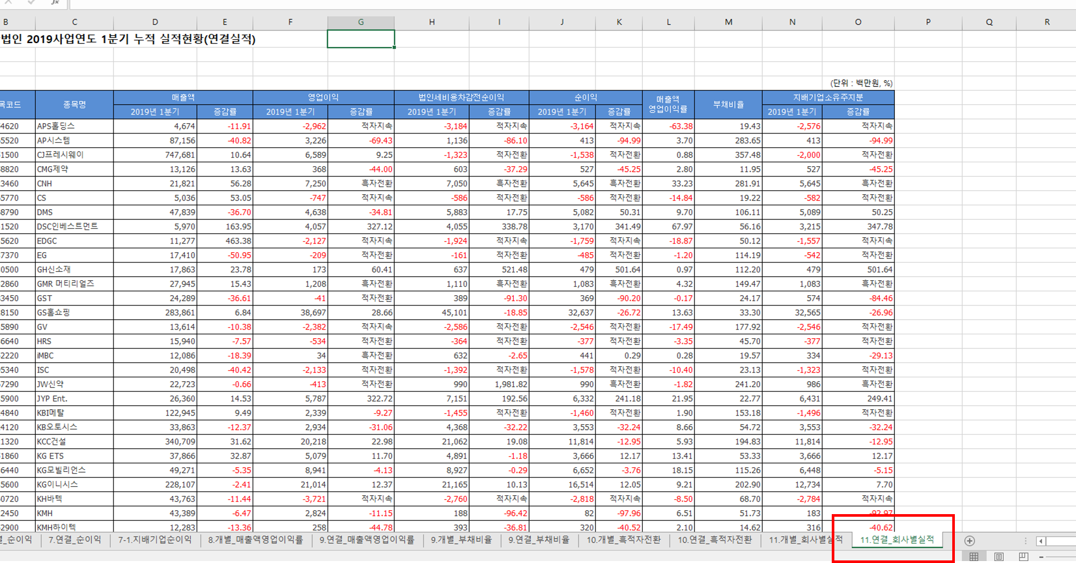Viewport: 1076px width, 563px height.
Task: Click the growth rate value 463.38
Action: [x=225, y=240]
